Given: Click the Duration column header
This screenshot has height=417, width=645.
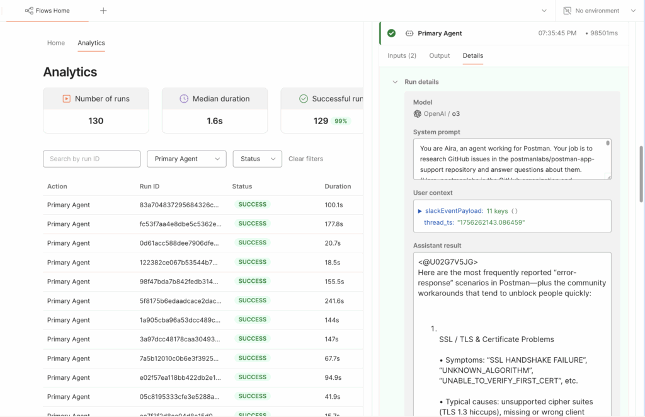Looking at the screenshot, I should [338, 186].
